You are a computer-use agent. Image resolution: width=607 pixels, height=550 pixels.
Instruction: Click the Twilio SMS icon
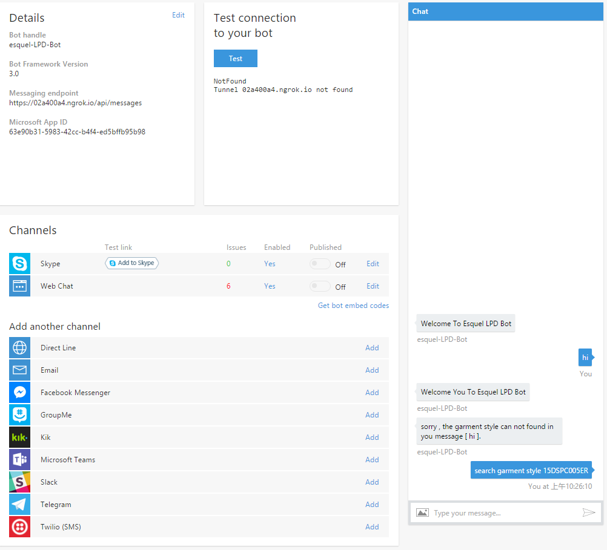tap(20, 527)
